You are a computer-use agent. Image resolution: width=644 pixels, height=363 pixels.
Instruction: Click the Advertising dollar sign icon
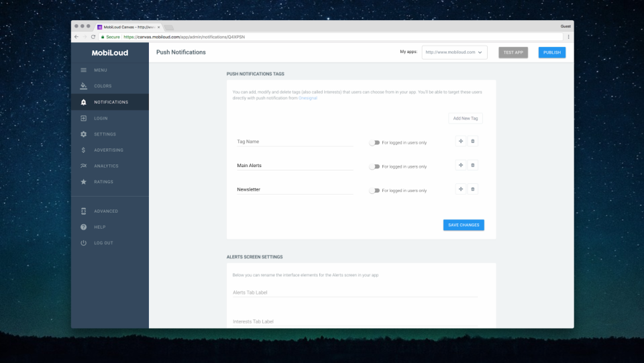(83, 150)
